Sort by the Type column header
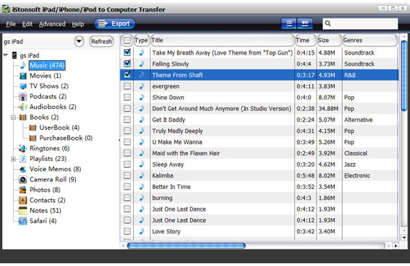Screen dimensions: 410x266 [x=141, y=40]
